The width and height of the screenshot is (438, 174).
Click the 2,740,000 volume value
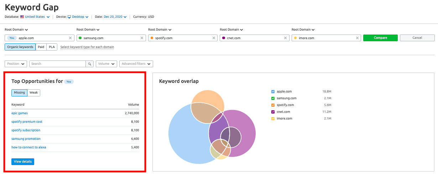(132, 113)
